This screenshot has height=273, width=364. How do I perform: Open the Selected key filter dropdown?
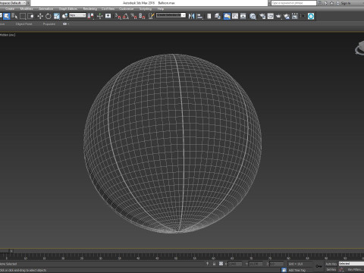(351, 264)
